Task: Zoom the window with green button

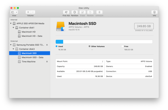Action: point(18,8)
